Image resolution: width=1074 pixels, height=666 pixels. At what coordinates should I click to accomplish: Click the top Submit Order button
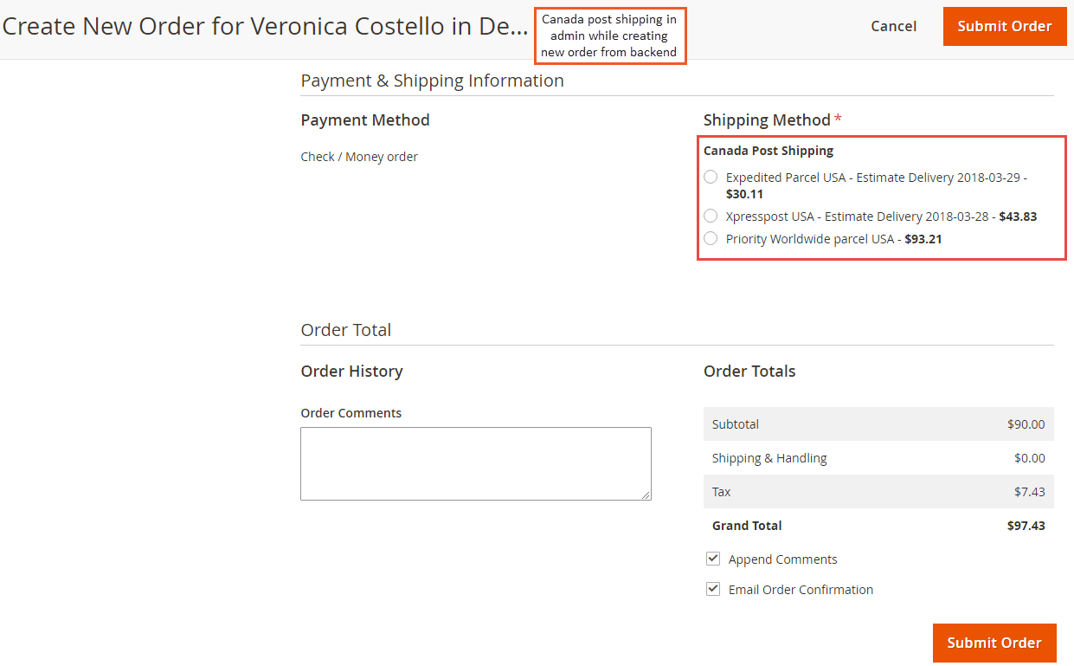[x=1005, y=26]
